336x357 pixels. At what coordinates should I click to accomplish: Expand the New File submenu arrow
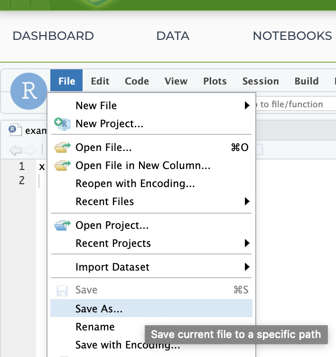click(x=247, y=105)
